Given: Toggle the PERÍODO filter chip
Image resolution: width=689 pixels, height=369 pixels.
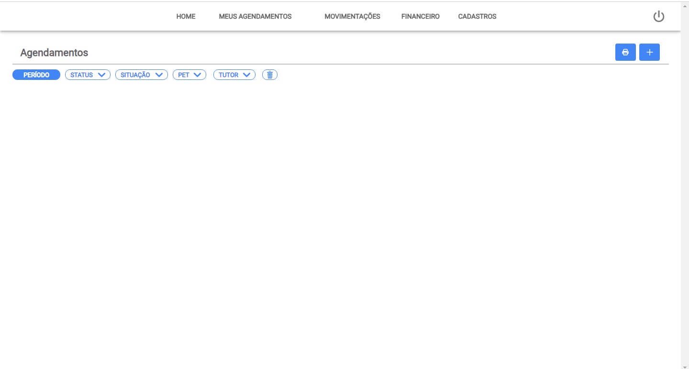Looking at the screenshot, I should click(x=36, y=75).
